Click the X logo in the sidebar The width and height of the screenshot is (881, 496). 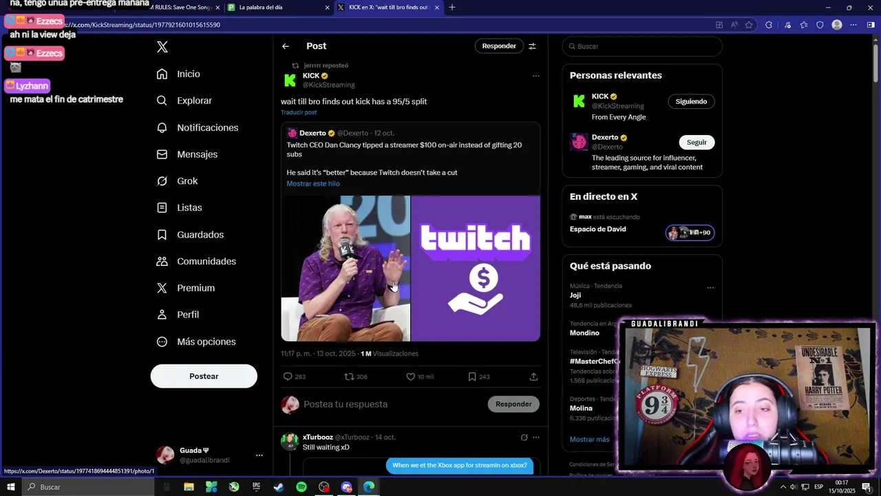pyautogui.click(x=162, y=47)
